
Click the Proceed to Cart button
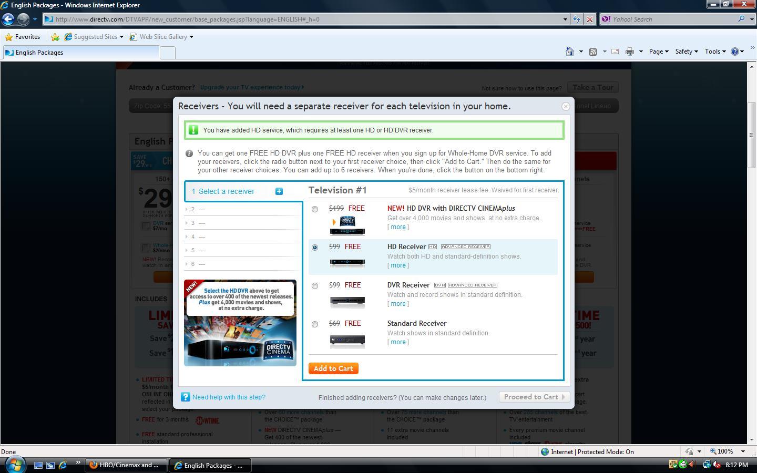(535, 397)
